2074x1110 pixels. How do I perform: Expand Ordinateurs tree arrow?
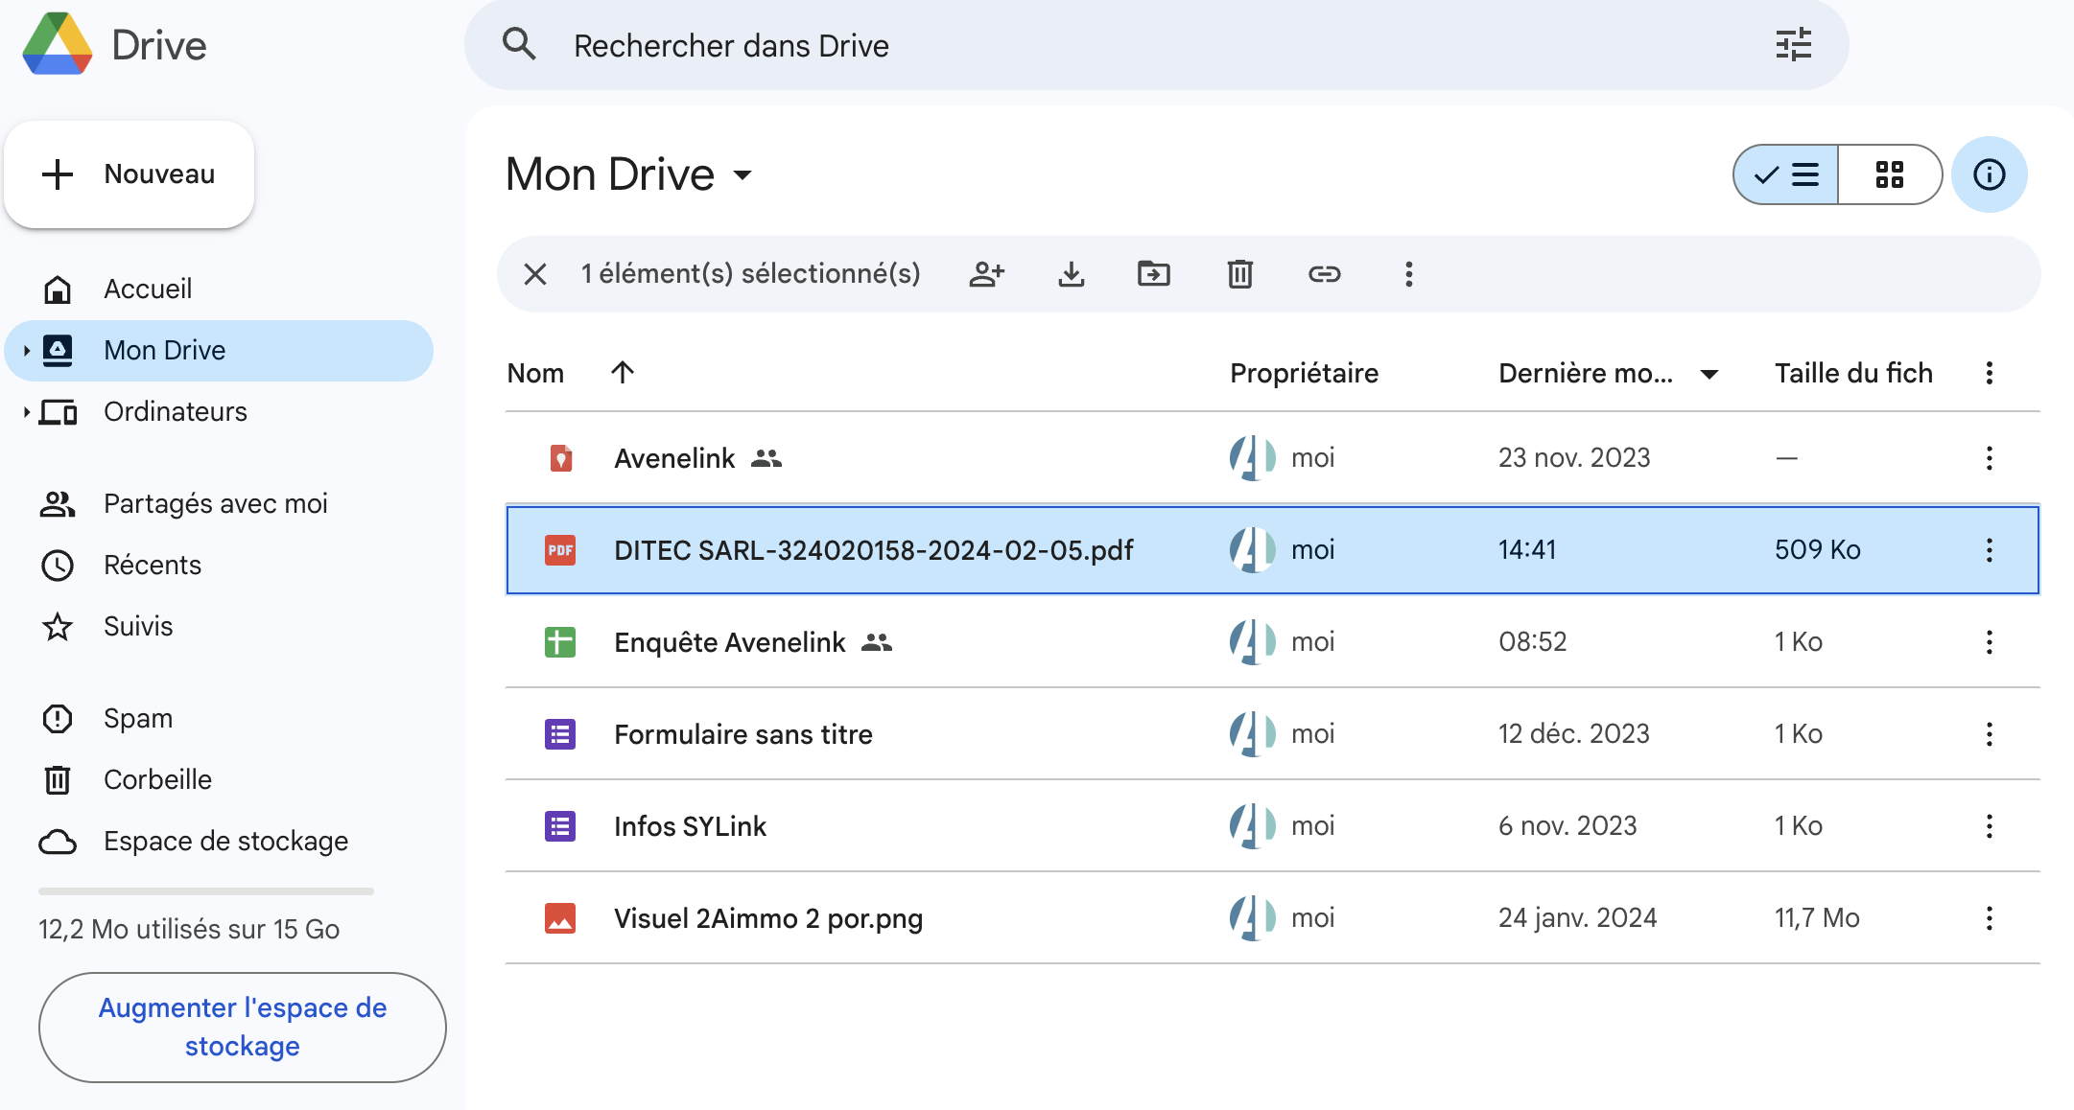coord(27,412)
